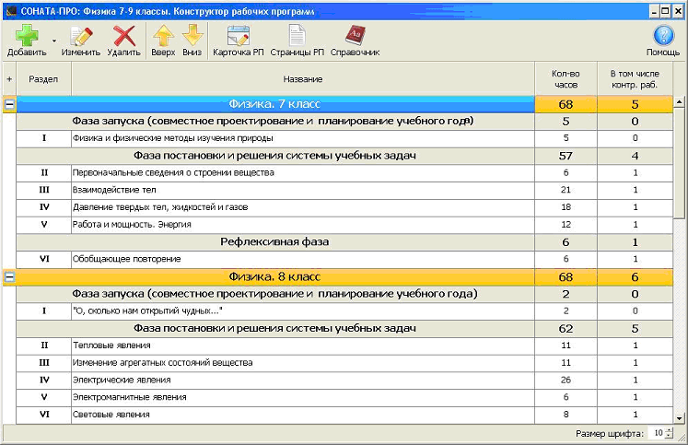The height and width of the screenshot is (445, 688).
Task: Click the Кол-во часов column header
Action: (566, 79)
